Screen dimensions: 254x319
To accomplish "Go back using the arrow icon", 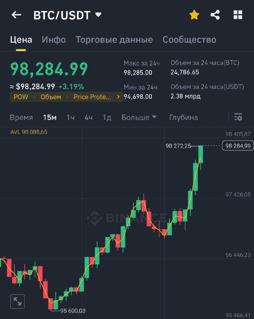I will pyautogui.click(x=16, y=15).
